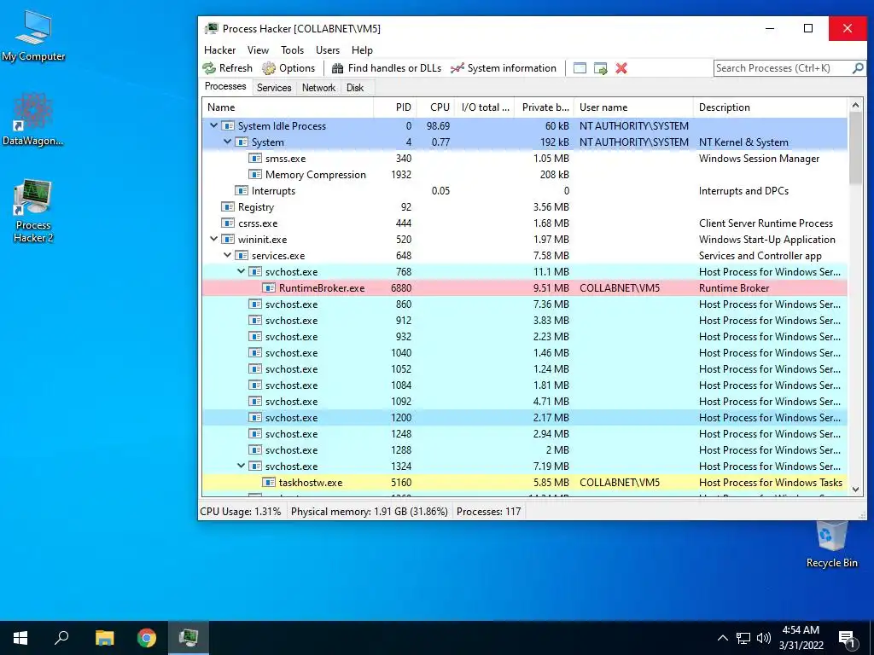Select svchost.exe row with PID 1092
Viewport: 874px width, 655px height.
click(x=525, y=402)
